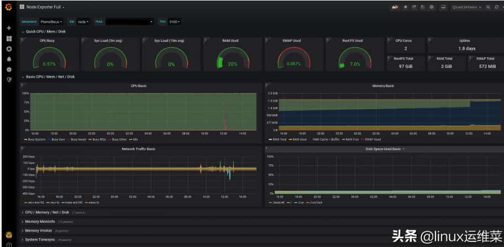This screenshot has width=504, height=247.
Task: Open the Create plus menu in sidebar
Action: 8,28
